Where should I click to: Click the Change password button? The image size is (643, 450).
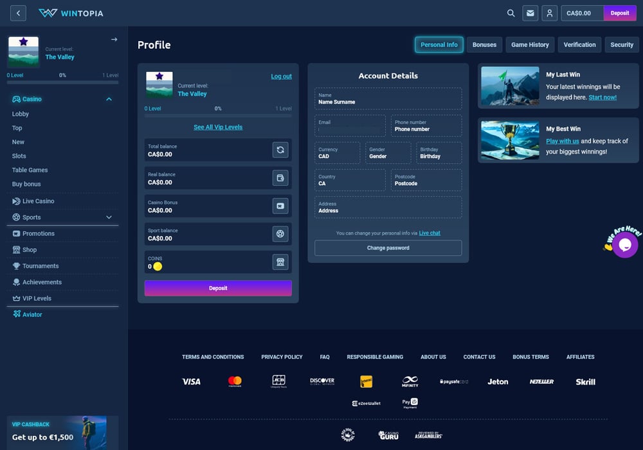[388, 248]
